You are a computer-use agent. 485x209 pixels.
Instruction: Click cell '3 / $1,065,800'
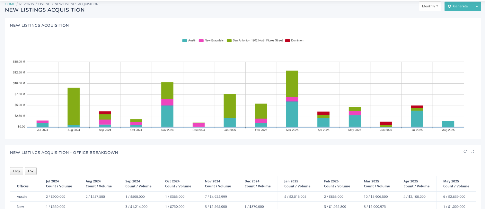(335, 207)
